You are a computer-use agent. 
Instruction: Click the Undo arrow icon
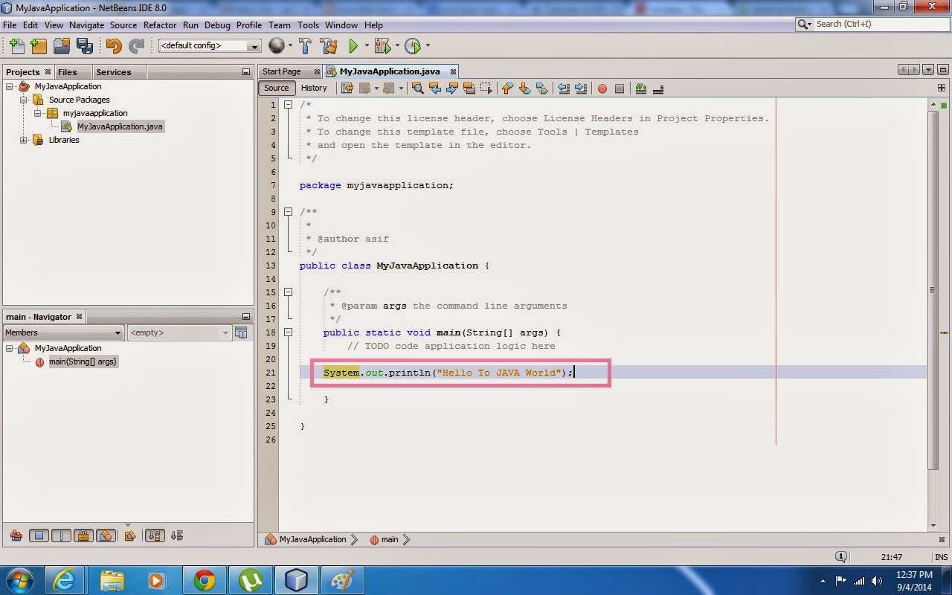(113, 46)
